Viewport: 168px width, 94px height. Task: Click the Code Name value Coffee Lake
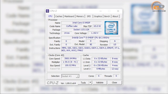(72, 26)
